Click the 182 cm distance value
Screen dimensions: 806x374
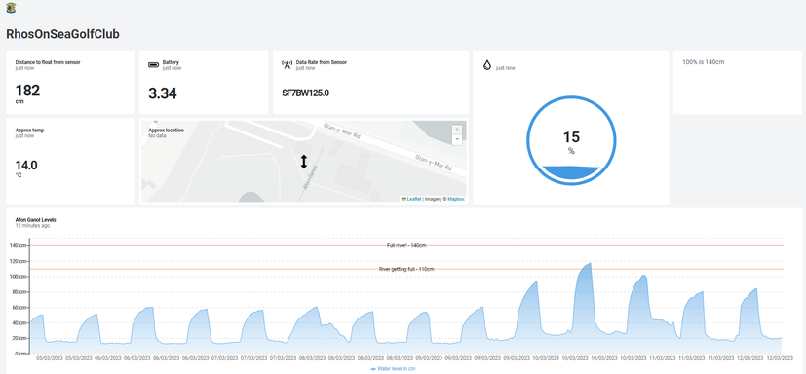click(x=27, y=91)
